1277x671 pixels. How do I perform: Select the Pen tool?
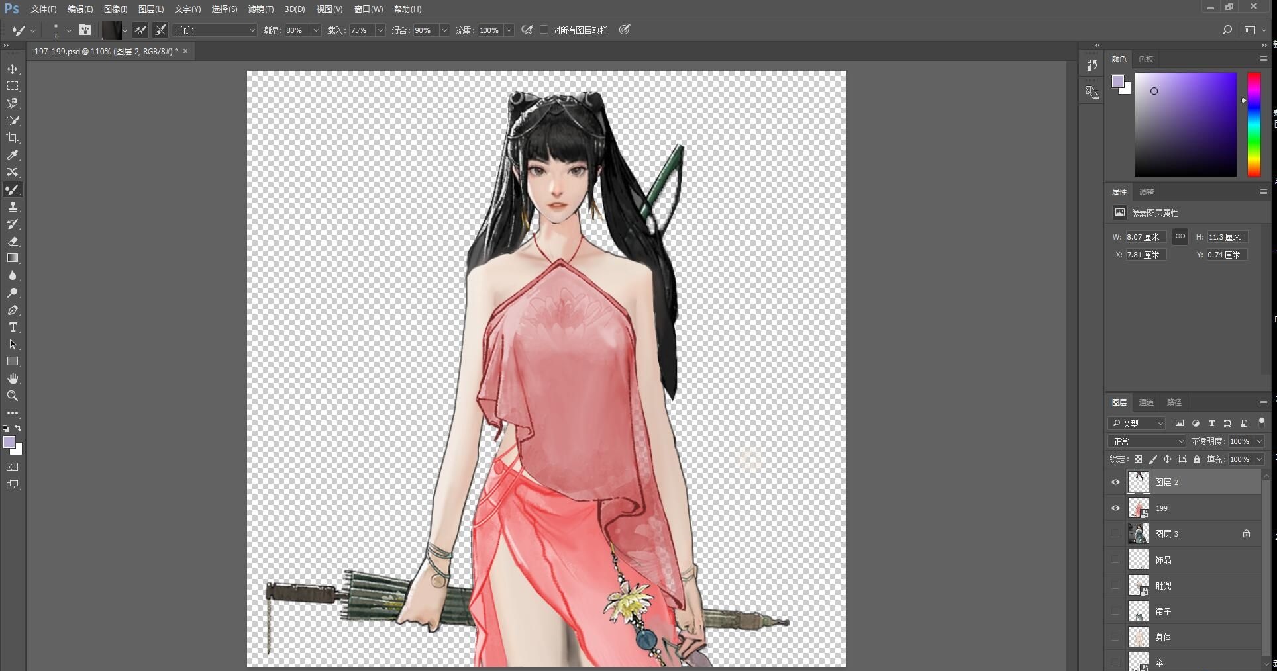pyautogui.click(x=13, y=310)
